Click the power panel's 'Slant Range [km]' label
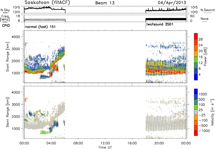Screen dimensions: 215x149 coord(8,57)
